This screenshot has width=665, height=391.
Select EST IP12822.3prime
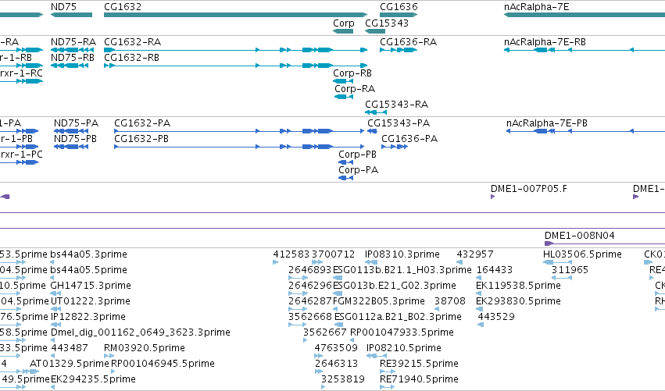88,317
